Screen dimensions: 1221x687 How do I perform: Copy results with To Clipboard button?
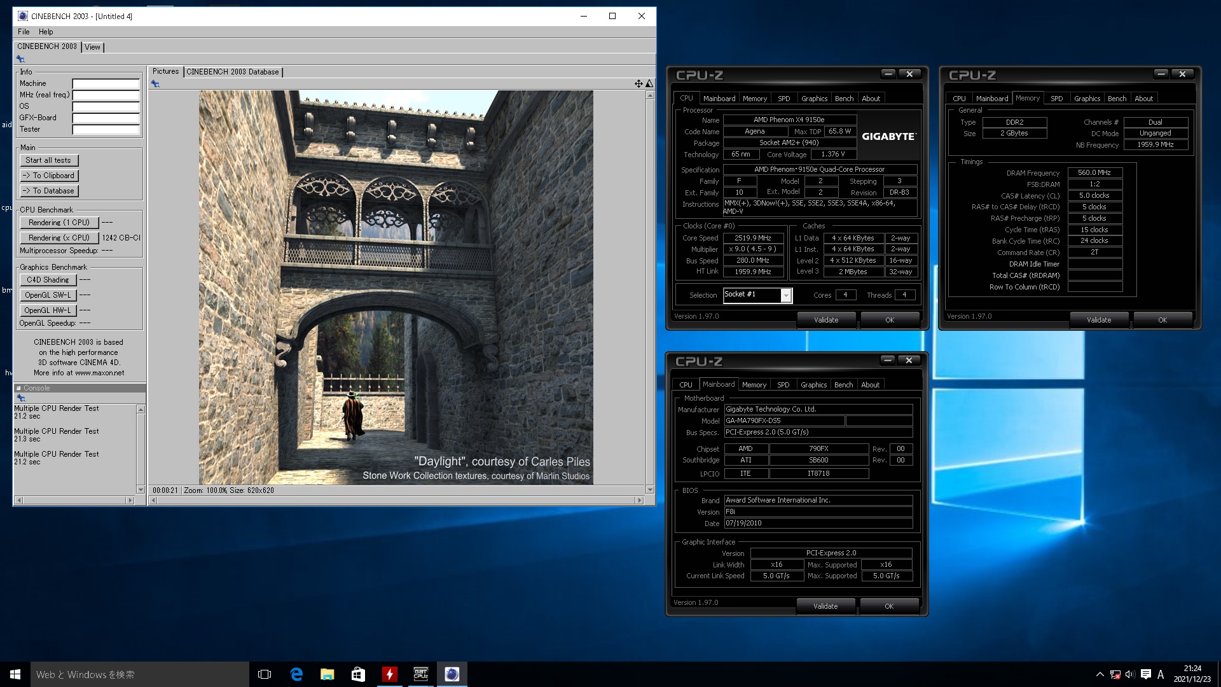tap(49, 176)
